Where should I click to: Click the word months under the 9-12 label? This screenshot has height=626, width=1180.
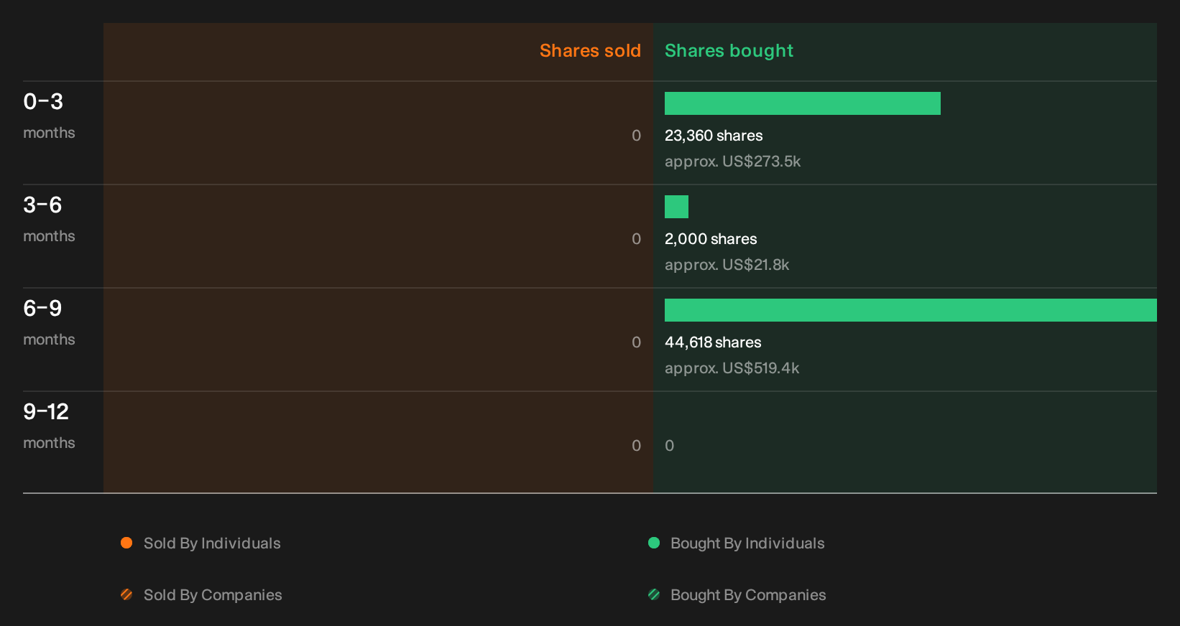[x=49, y=443]
